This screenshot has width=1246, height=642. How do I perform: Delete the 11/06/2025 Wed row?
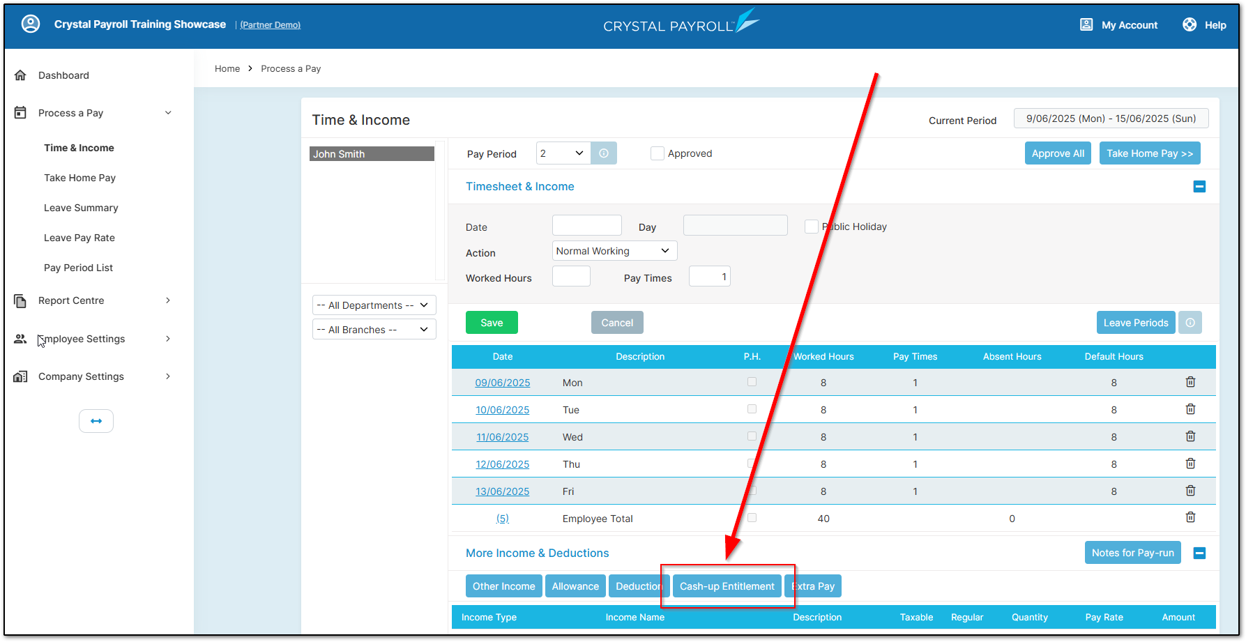pyautogui.click(x=1191, y=436)
